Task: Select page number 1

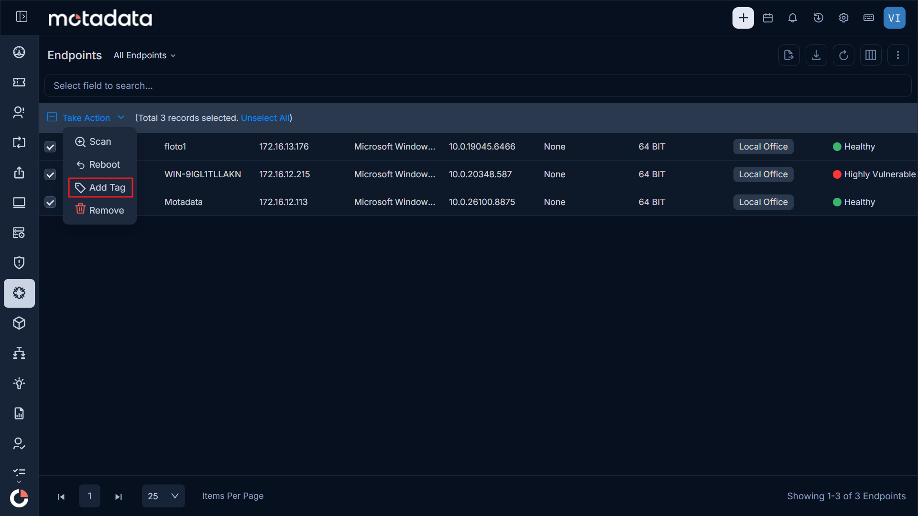Action: (89, 496)
